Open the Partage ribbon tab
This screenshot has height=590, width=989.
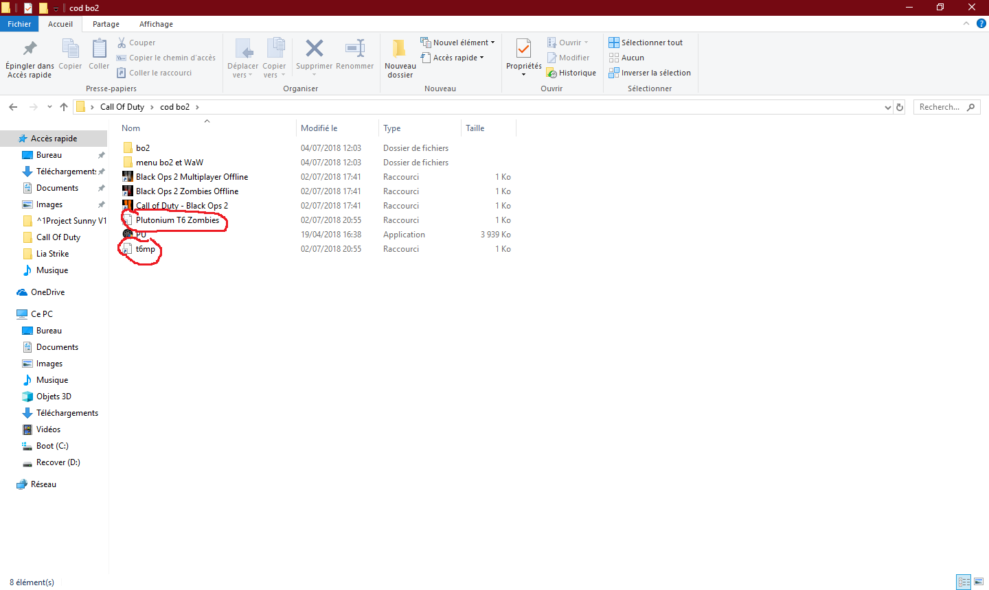coord(106,24)
